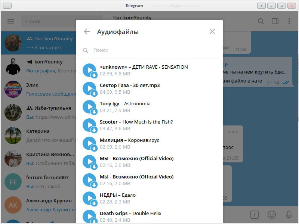
Task: Select the Death Grips – Double Helix title
Action: pyautogui.click(x=130, y=213)
